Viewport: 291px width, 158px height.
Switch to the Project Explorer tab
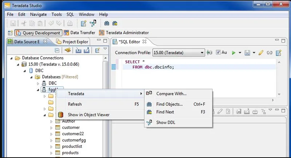(72, 42)
